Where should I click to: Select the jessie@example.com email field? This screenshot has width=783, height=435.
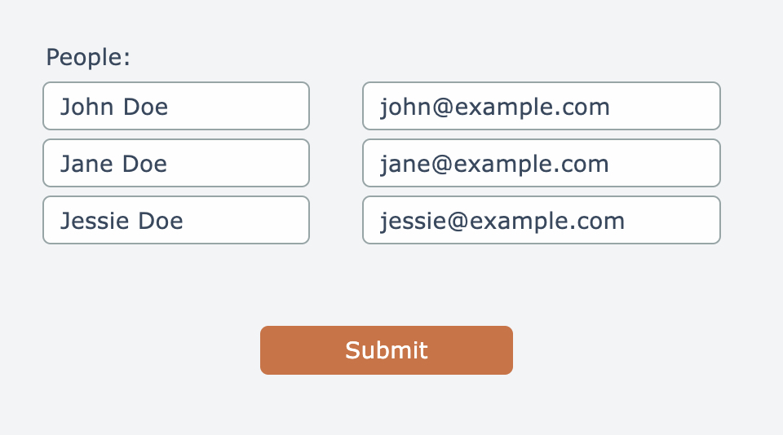click(x=541, y=220)
